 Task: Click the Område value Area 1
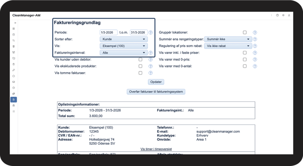coord(201,139)
